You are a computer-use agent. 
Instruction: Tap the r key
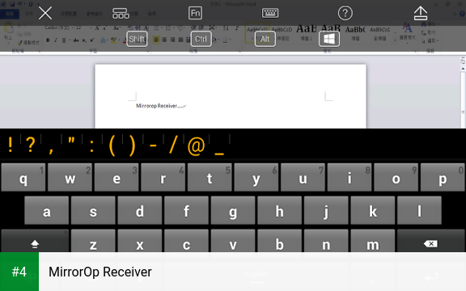[x=163, y=177]
